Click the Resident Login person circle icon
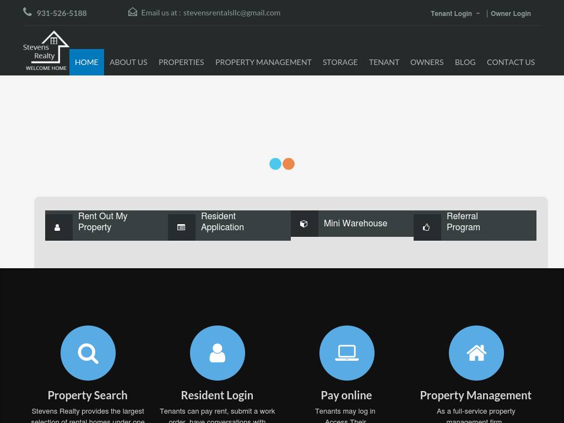 click(218, 353)
